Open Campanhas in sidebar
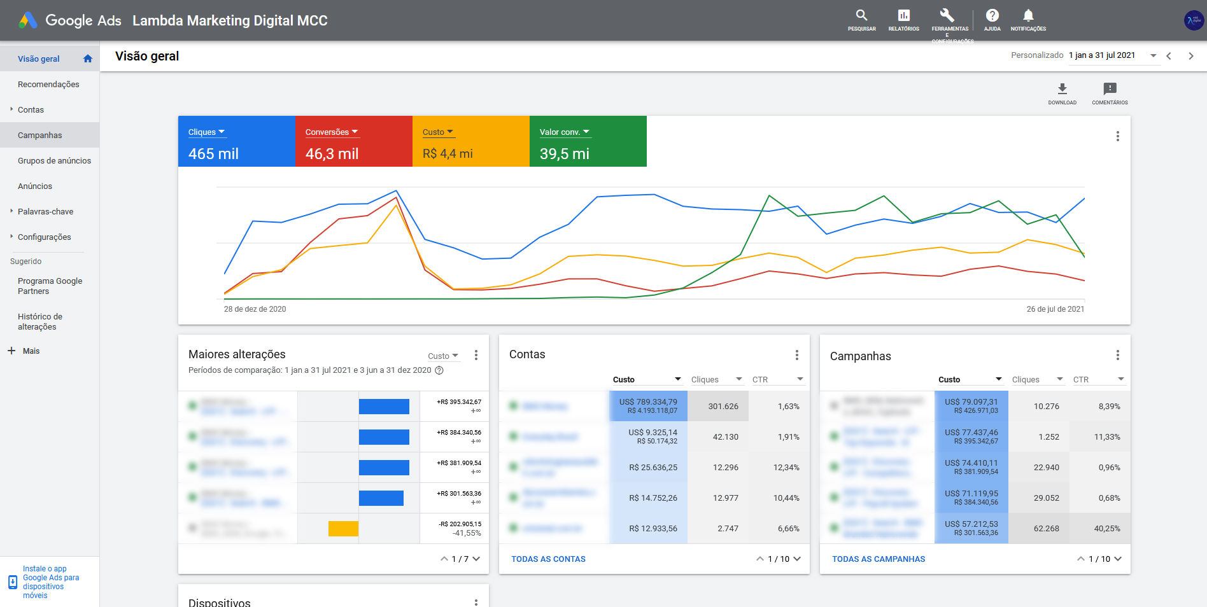 tap(50, 135)
